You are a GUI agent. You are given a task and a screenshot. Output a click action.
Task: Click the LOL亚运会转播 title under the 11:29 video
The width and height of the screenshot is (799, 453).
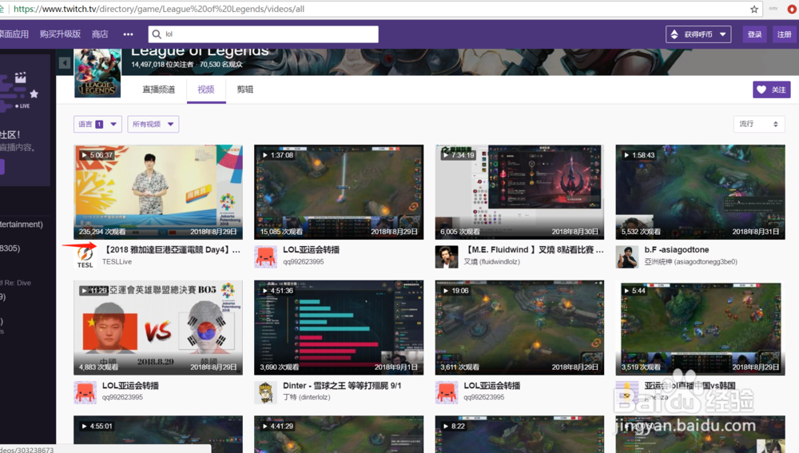130,386
